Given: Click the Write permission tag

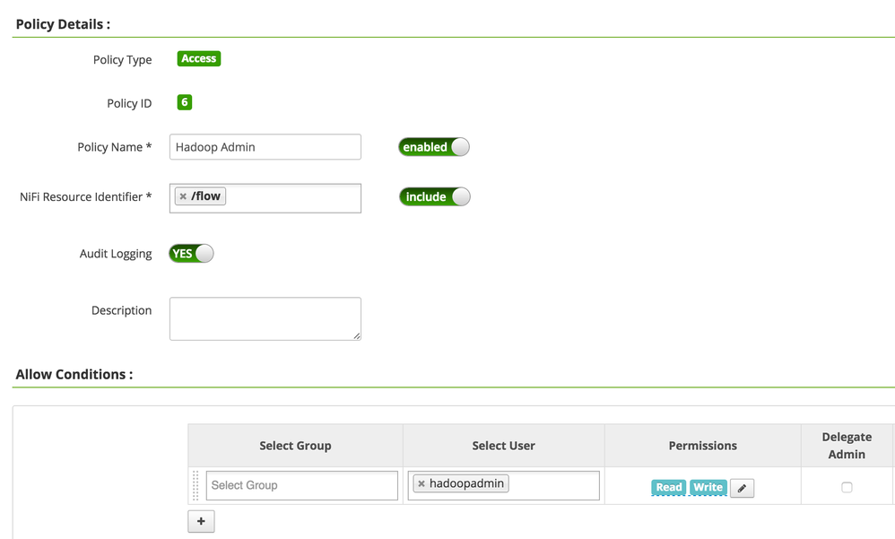Looking at the screenshot, I should pyautogui.click(x=708, y=488).
